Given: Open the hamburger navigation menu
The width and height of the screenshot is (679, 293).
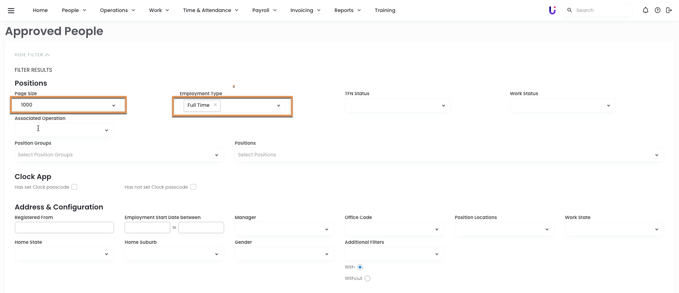Looking at the screenshot, I should (x=11, y=11).
